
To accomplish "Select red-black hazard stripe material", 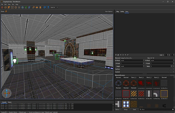I will (x=141, y=94).
